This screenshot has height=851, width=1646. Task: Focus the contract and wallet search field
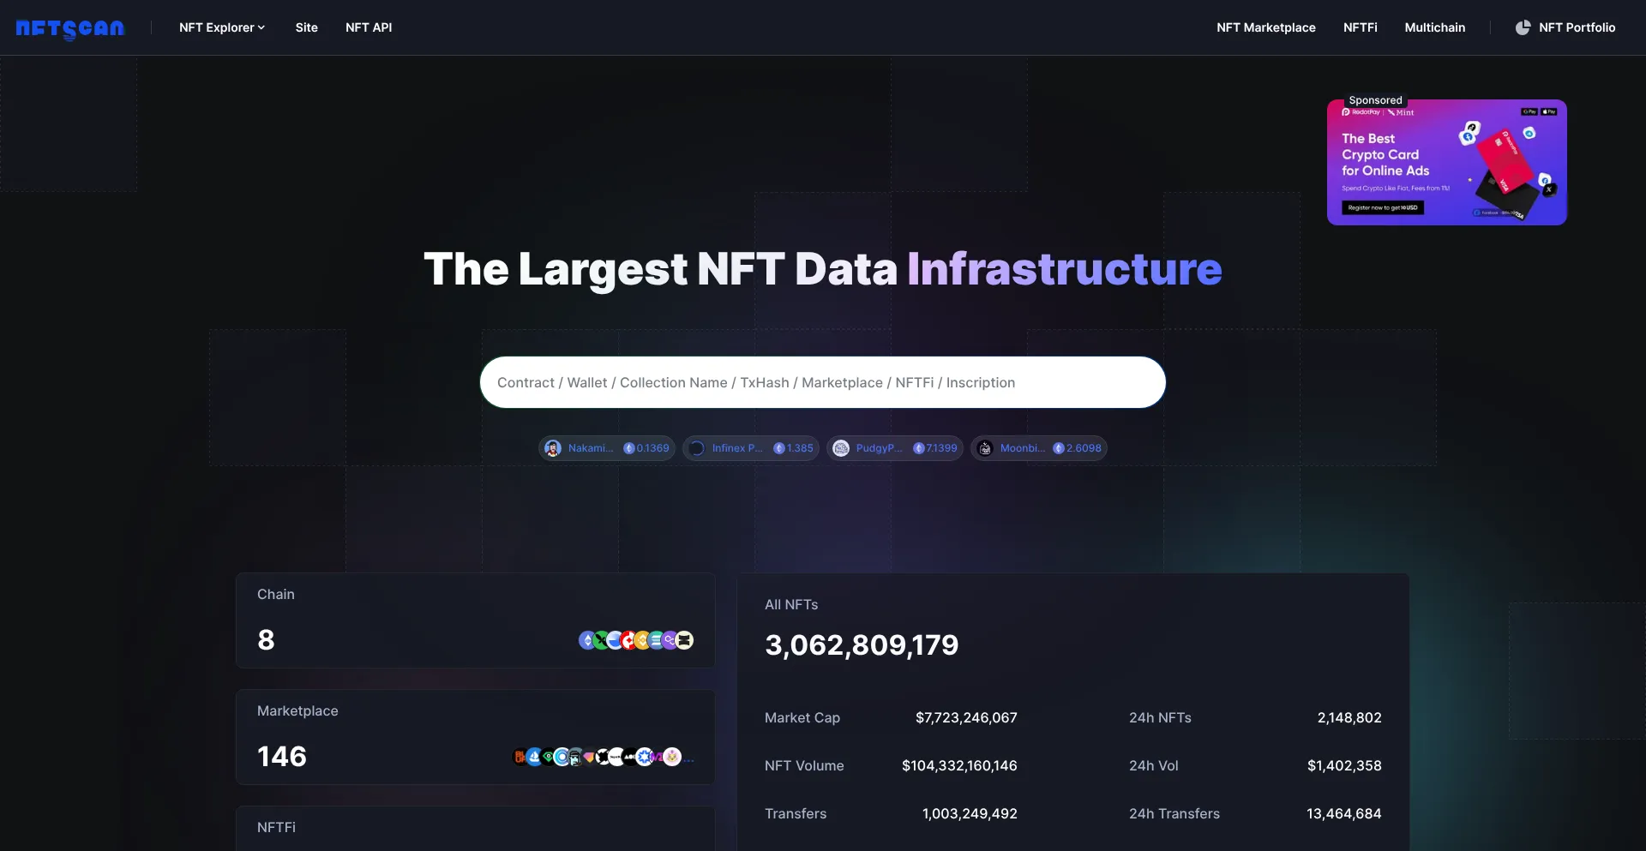pos(822,382)
